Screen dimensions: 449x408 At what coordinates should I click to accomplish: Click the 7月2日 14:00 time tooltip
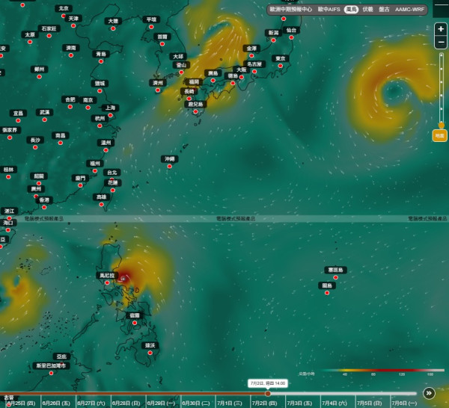(268, 383)
